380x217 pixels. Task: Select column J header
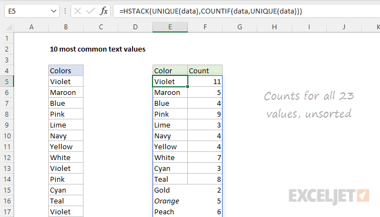tap(345, 27)
